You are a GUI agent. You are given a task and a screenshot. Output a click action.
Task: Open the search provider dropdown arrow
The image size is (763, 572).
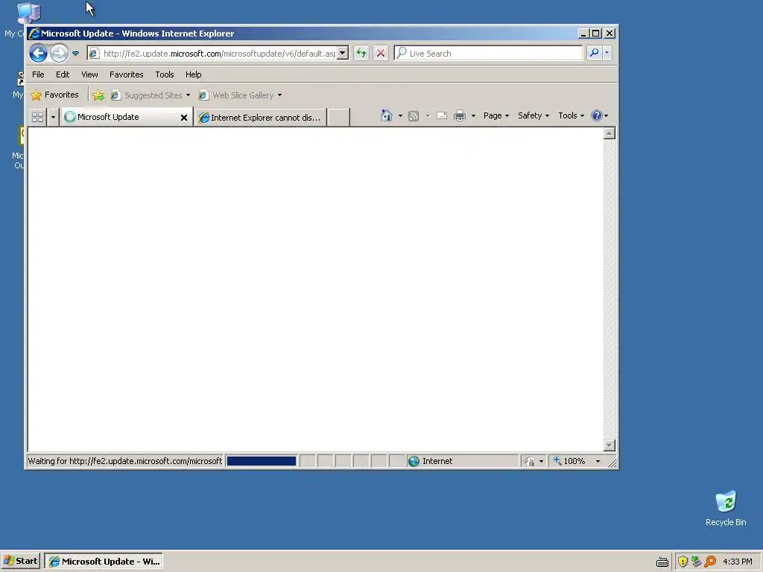pyautogui.click(x=607, y=53)
